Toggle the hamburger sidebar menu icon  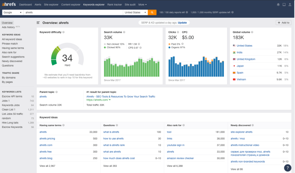(38, 23)
